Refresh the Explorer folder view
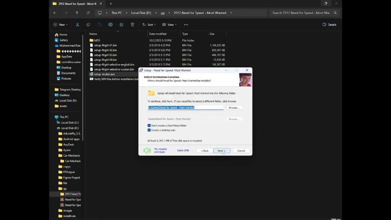This screenshot has height=220, width=391. coord(88,13)
